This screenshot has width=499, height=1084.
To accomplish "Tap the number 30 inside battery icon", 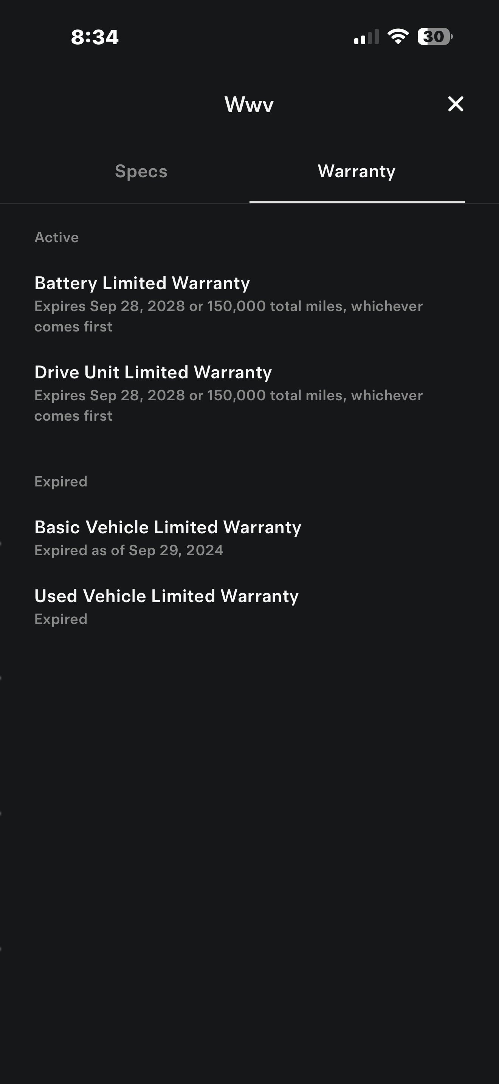I will 433,37.
